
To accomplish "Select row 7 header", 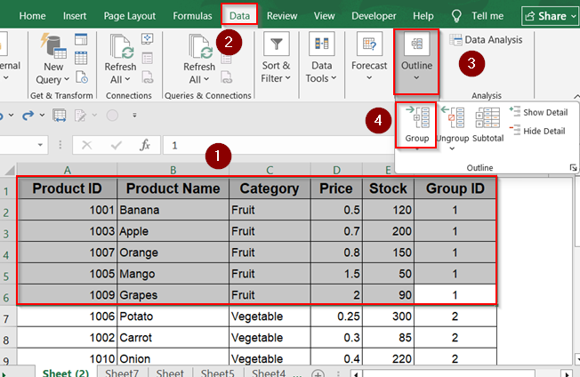I will 6,318.
